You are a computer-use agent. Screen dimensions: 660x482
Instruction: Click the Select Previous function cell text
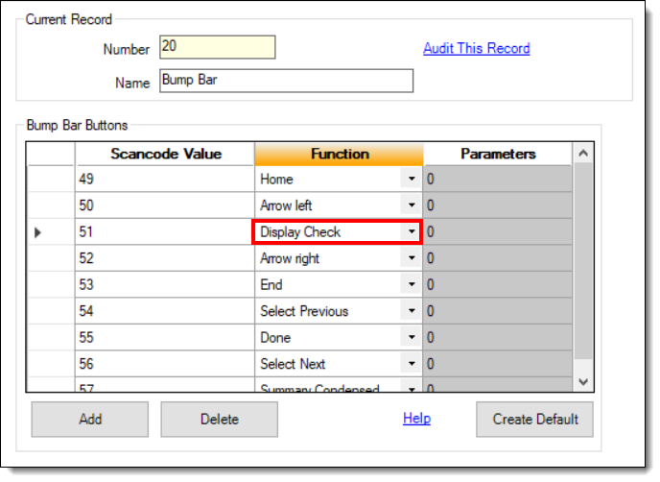tap(304, 311)
